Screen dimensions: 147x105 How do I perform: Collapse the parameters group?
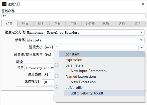(x=57, y=65)
